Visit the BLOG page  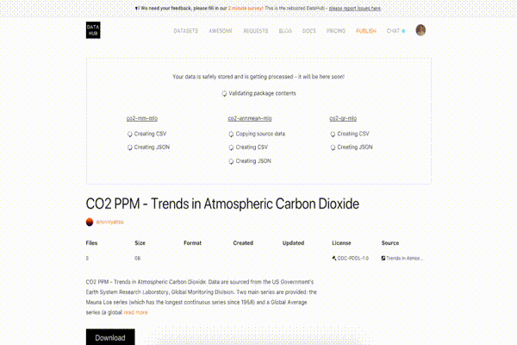point(285,31)
